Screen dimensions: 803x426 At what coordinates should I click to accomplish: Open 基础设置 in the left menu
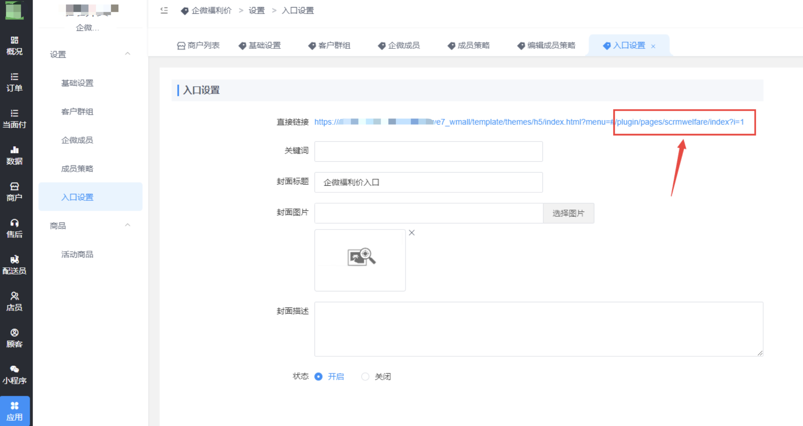(x=77, y=83)
